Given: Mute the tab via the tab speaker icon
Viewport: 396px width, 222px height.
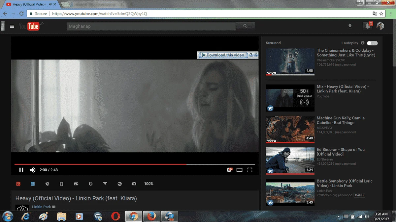Looking at the screenshot, I should point(50,5).
